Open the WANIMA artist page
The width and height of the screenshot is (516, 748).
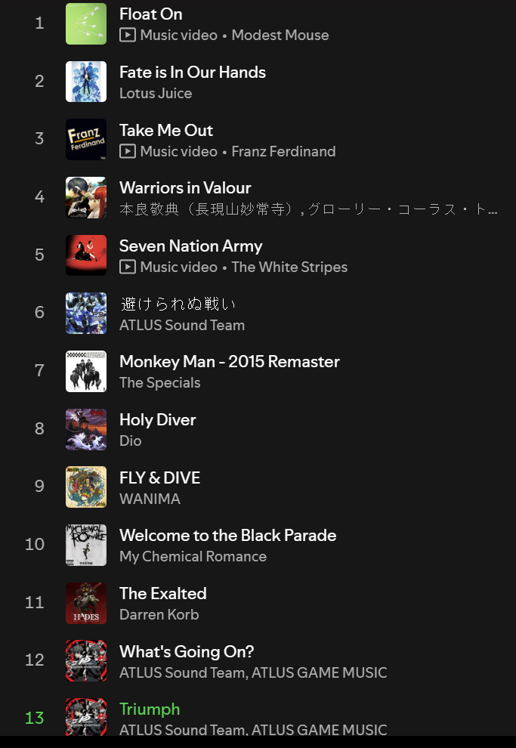tap(150, 499)
